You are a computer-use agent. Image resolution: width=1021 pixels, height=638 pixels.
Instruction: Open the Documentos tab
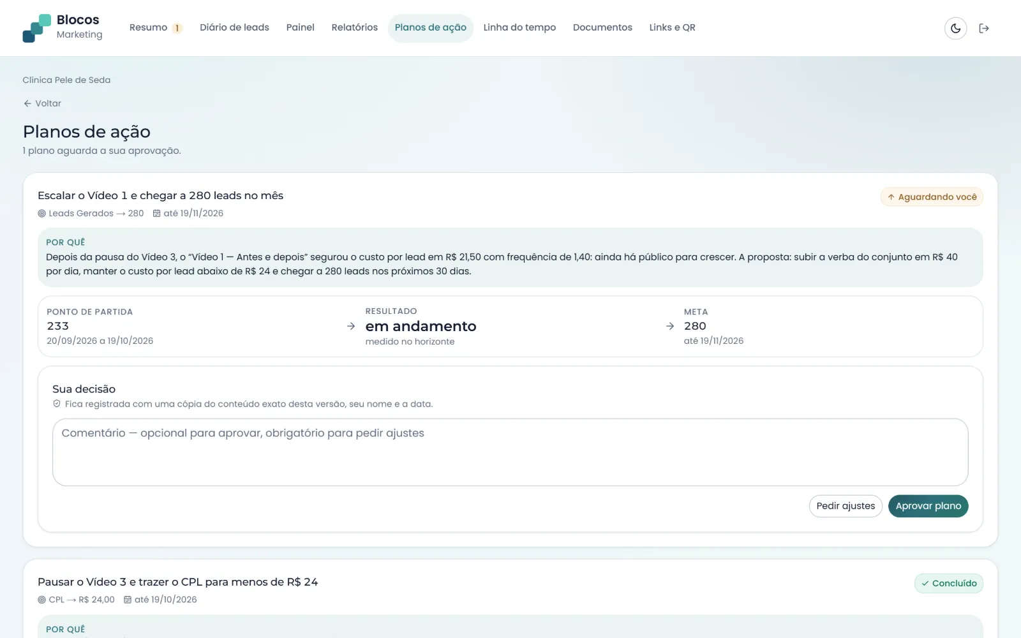602,27
